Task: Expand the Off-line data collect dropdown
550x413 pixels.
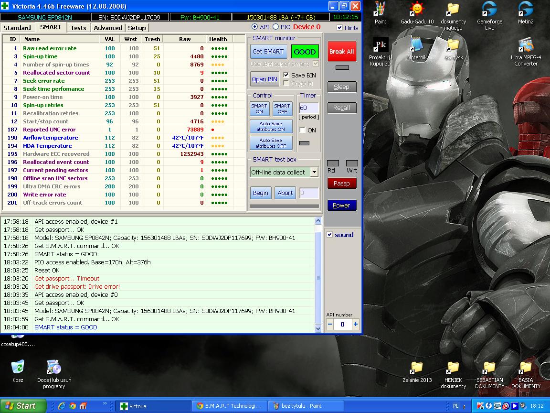Action: 314,172
